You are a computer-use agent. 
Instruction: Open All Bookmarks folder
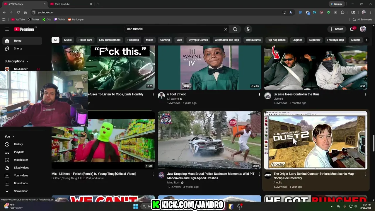pos(362,20)
